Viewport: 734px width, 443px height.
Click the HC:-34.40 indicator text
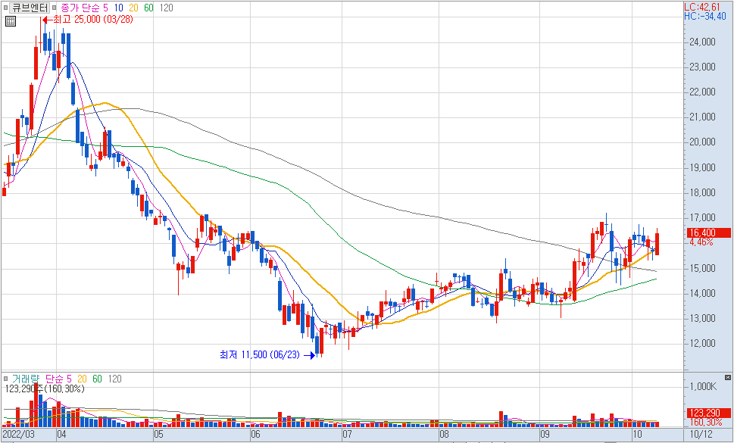(x=704, y=17)
